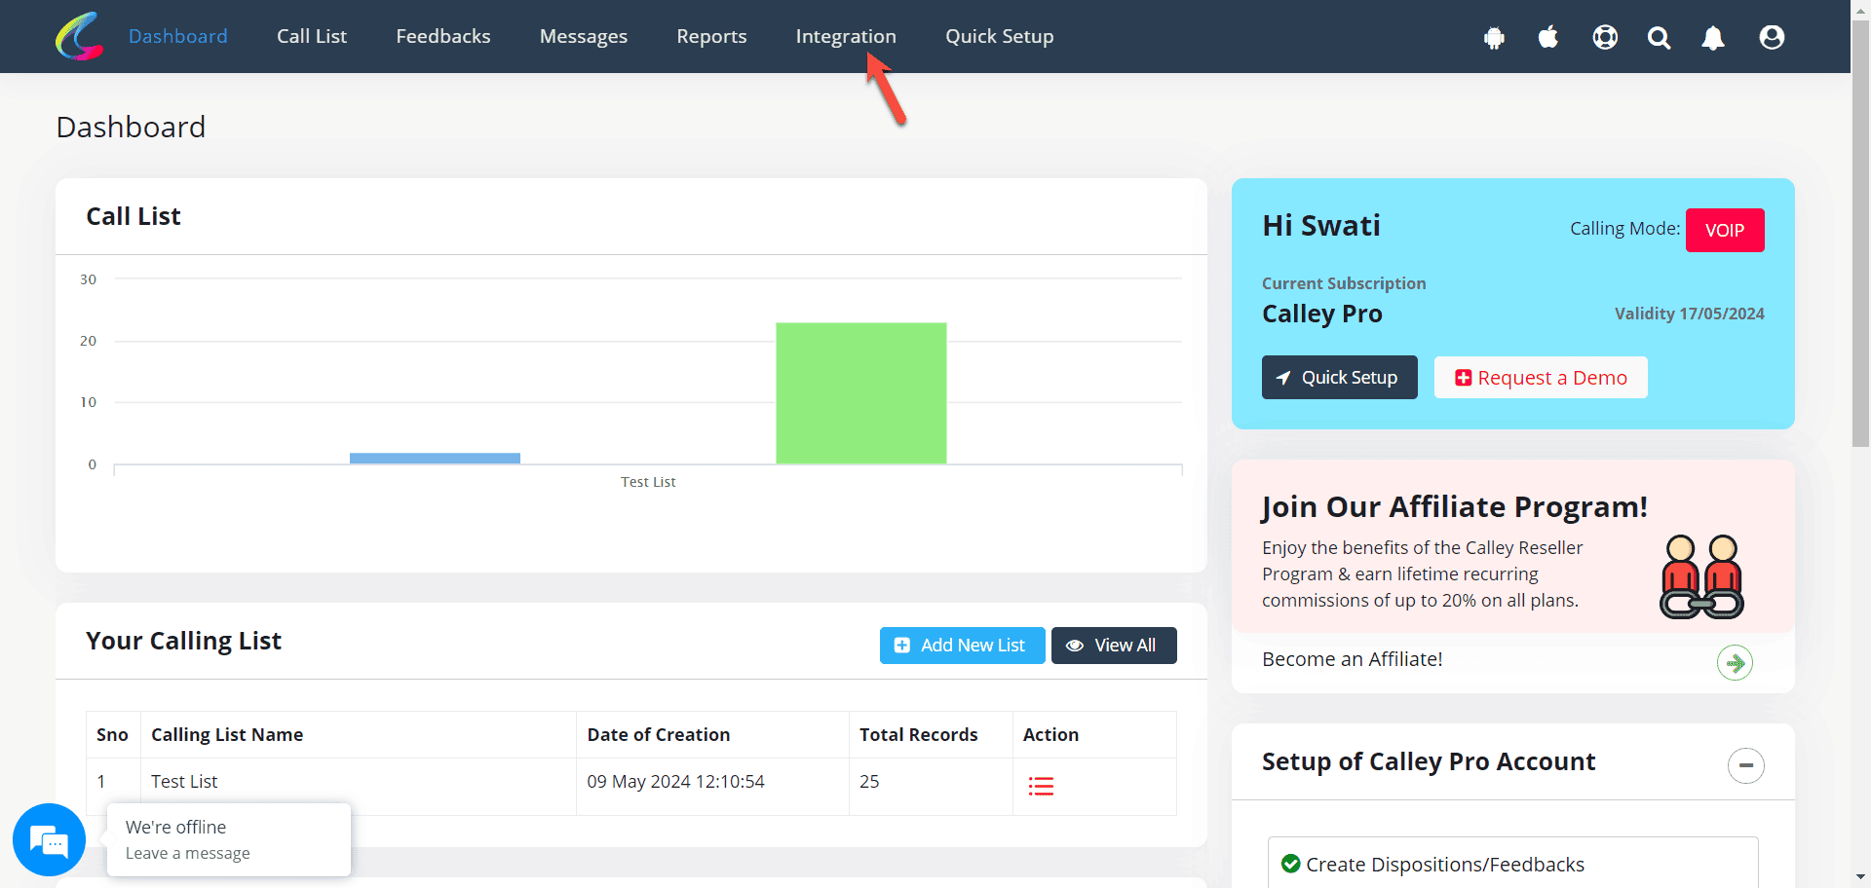This screenshot has height=888, width=1871.
Task: Open the action list icon for Test List
Action: pyautogui.click(x=1041, y=786)
